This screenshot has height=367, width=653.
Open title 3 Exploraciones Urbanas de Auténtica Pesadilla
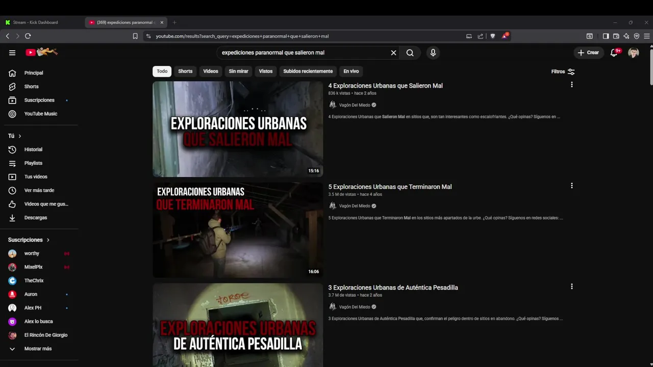click(x=393, y=287)
